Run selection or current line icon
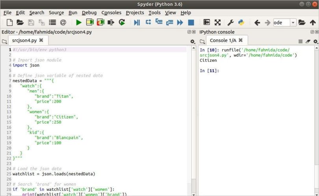The height and width of the screenshot is (196, 319). point(111,22)
